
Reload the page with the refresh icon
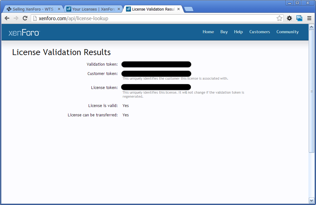point(25,18)
